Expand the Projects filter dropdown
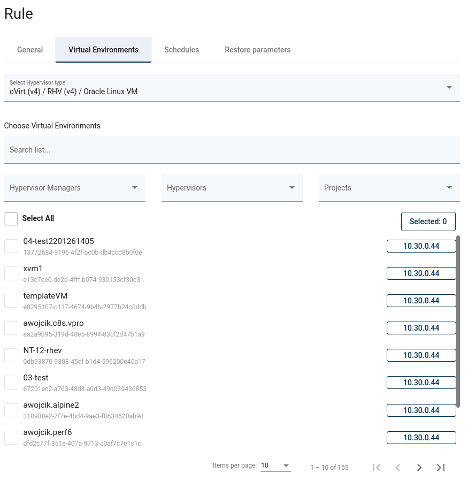468x481 pixels. click(389, 188)
